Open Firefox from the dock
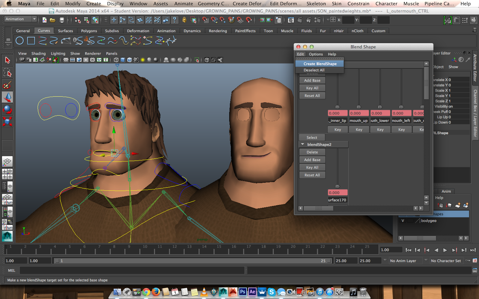The image size is (479, 299). pyautogui.click(x=156, y=292)
